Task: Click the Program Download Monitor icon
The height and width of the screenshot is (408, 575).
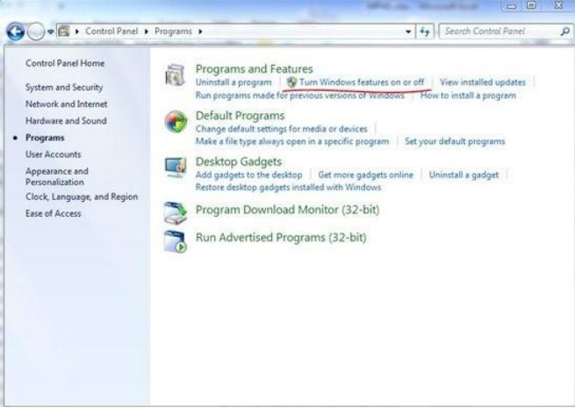Action: tap(176, 211)
